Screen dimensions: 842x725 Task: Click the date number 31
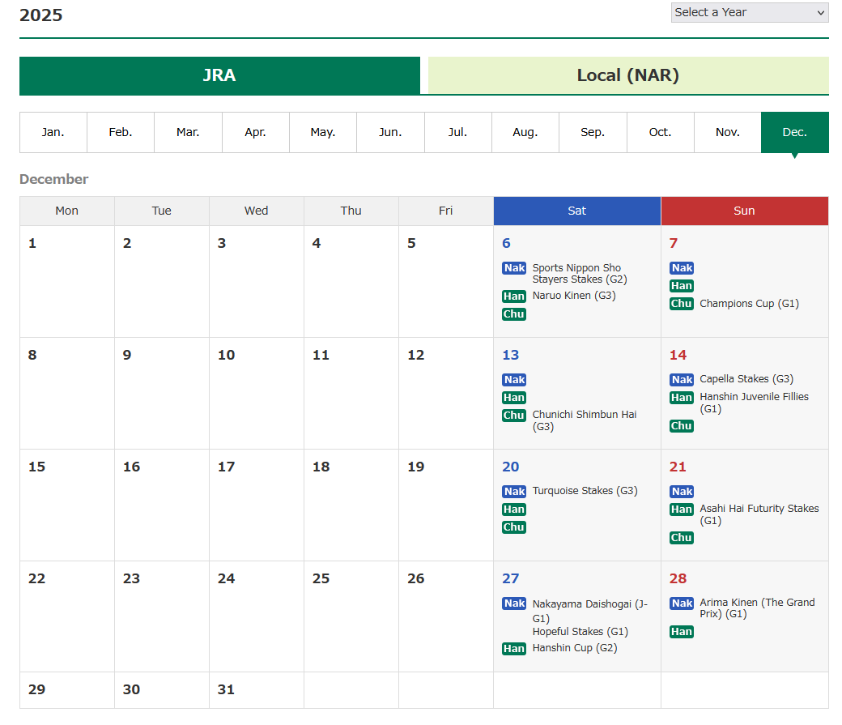click(226, 689)
